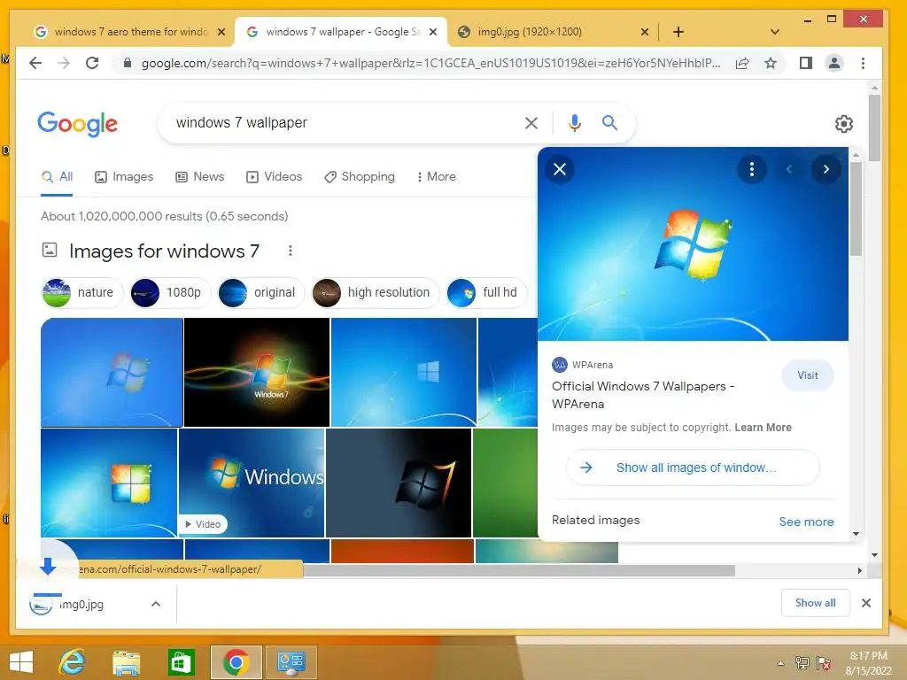Open the Chrome side panel
This screenshot has width=907, height=680.
tap(806, 63)
